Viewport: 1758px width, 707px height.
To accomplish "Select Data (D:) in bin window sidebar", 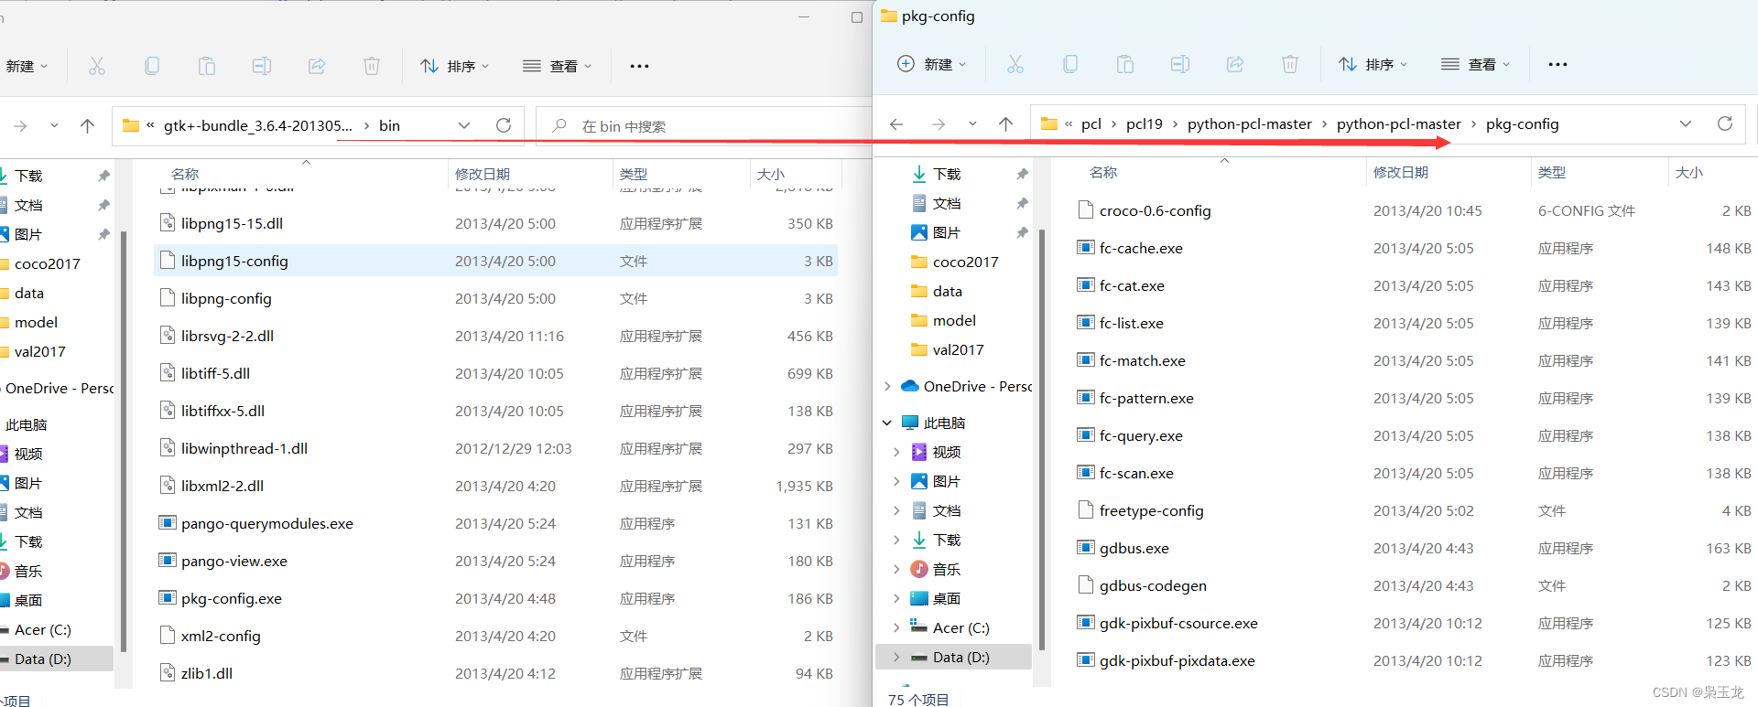I will click(57, 659).
